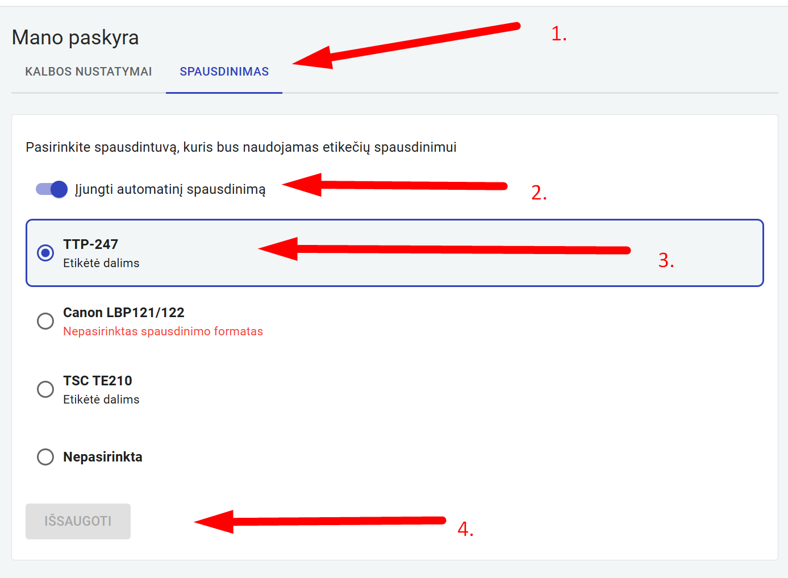Click the red Nepasirinktas spausdinimo formatas warning

pos(163,331)
